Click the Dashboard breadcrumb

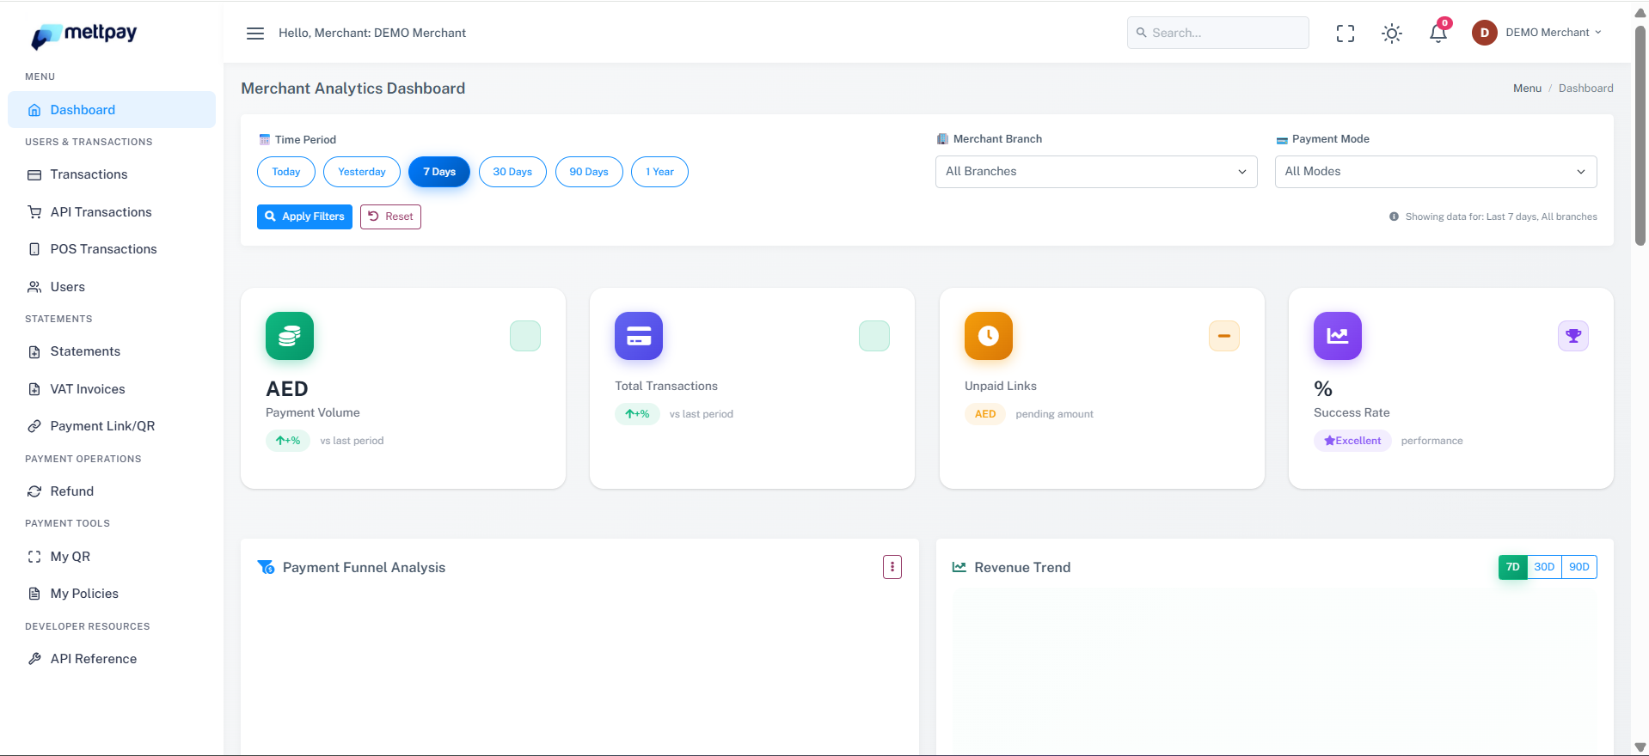(1585, 88)
